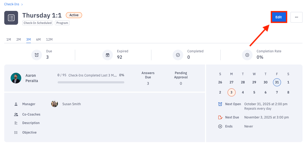The width and height of the screenshot is (307, 145).
Task: Select day 3 circled in the calendar
Action: [232, 92]
